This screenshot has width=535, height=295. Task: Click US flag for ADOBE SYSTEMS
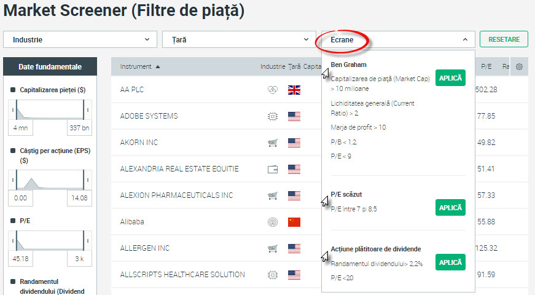tap(294, 116)
